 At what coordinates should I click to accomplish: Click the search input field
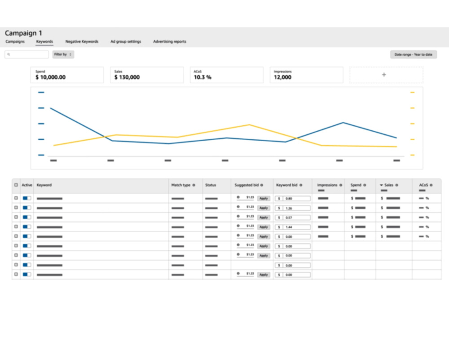click(x=26, y=54)
